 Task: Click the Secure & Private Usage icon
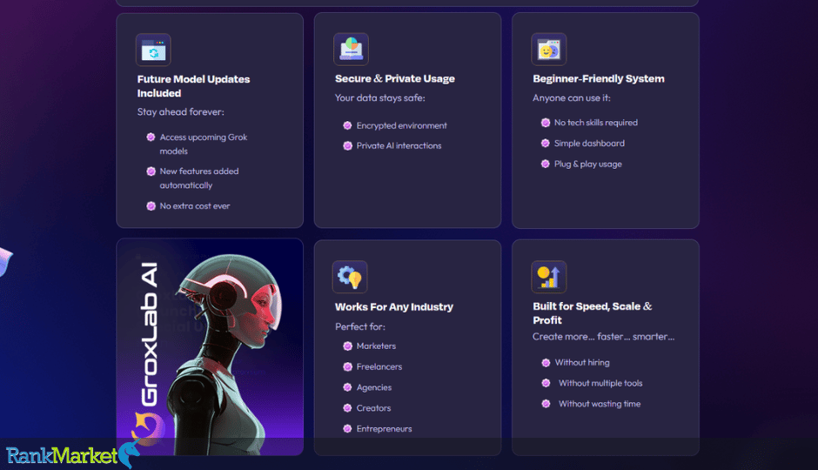[x=351, y=50]
